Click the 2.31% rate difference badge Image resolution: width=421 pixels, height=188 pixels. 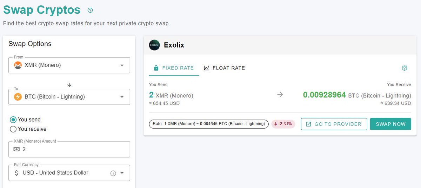[x=283, y=124]
